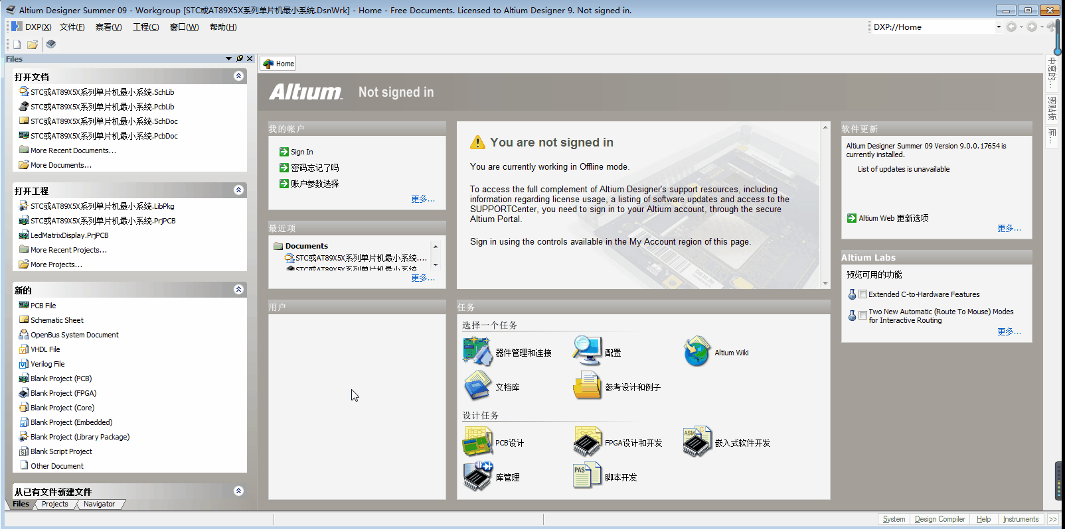Start the PCB设计 task icon

pyautogui.click(x=477, y=441)
